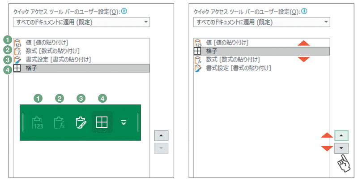Click the Paste Formatting icon on green toolbar
Screen dimensions: 358x182
click(x=81, y=122)
